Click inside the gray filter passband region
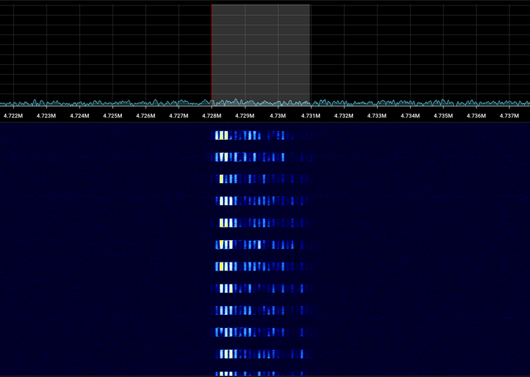The image size is (530, 377). point(261,55)
